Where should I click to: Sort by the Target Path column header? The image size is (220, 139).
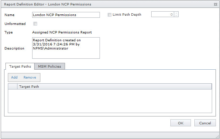click(115, 87)
